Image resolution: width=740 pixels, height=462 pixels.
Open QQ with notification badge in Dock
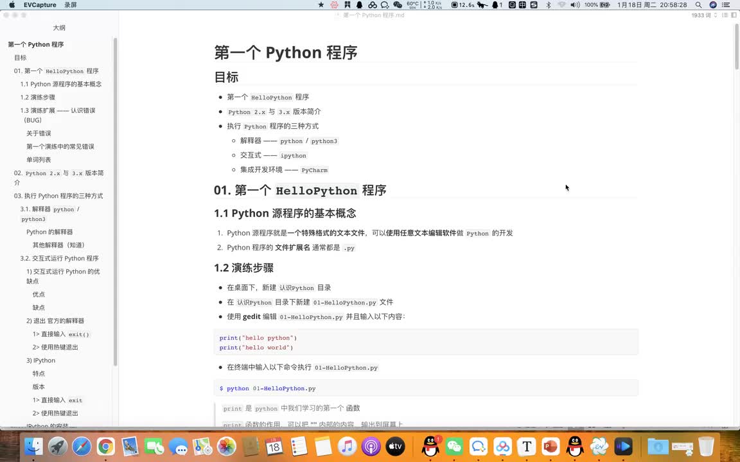(x=430, y=446)
